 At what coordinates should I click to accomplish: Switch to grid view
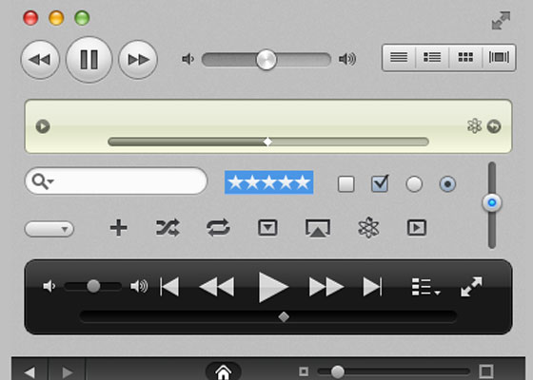465,57
